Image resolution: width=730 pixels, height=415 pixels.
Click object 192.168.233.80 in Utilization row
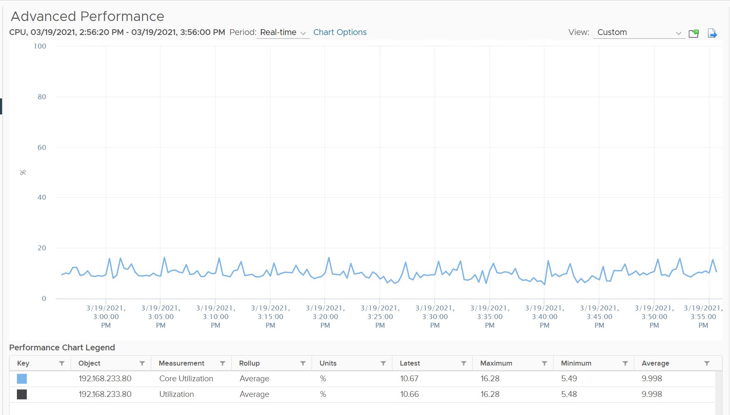[105, 394]
